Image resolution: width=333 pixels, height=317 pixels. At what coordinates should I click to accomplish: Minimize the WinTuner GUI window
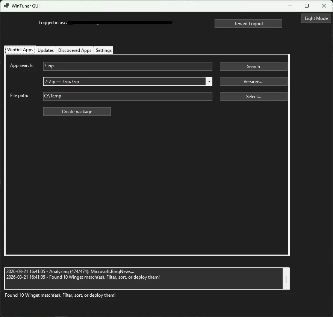coord(290,6)
